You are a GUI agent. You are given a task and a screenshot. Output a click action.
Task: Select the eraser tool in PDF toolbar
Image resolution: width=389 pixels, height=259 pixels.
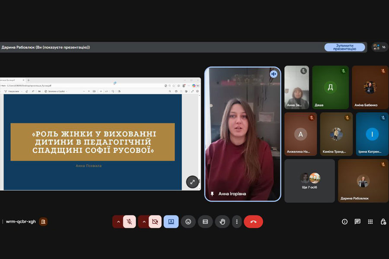pos(27,91)
